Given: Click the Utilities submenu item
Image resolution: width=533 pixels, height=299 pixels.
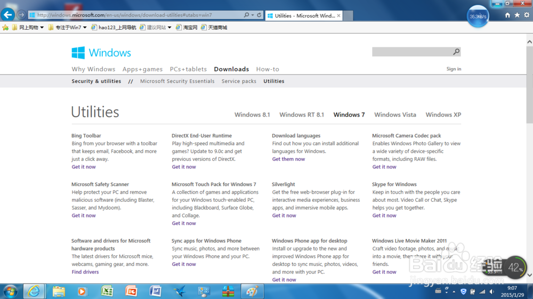Looking at the screenshot, I should click(x=273, y=81).
